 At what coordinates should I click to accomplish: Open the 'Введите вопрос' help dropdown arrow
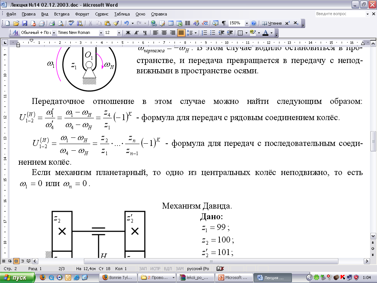pos(367,14)
